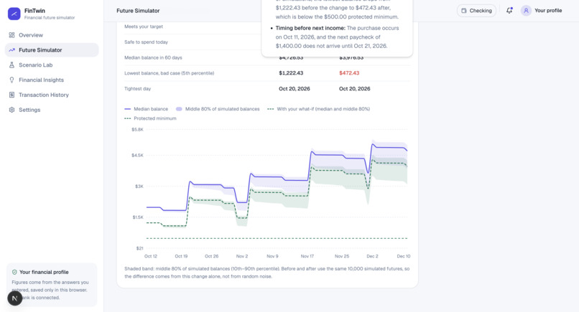579x312 pixels.
Task: Open Financial Insights
Action: 52,80
